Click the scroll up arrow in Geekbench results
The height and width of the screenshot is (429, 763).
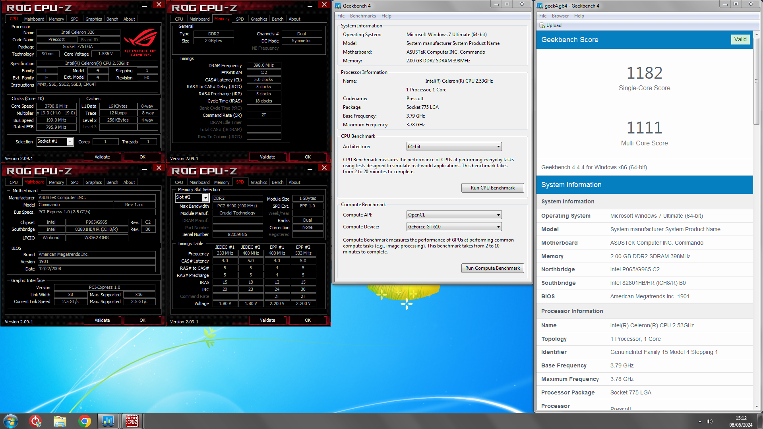(x=756, y=34)
